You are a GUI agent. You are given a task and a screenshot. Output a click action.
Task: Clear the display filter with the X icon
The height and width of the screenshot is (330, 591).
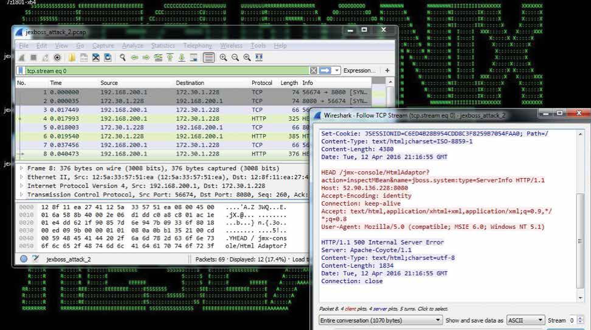(x=314, y=71)
